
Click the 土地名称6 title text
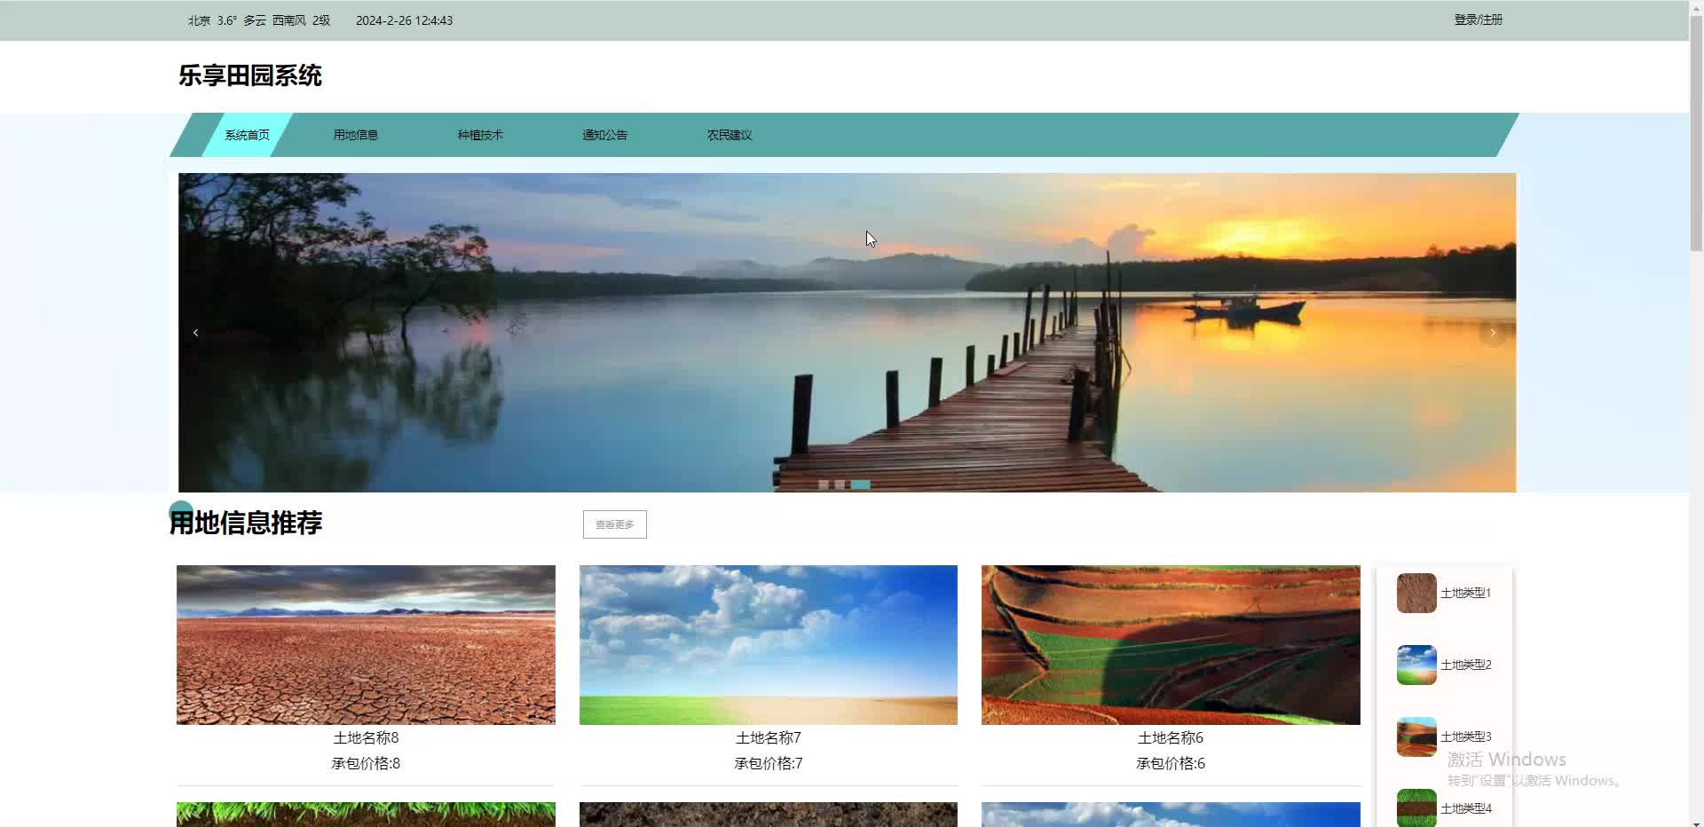[x=1171, y=737]
